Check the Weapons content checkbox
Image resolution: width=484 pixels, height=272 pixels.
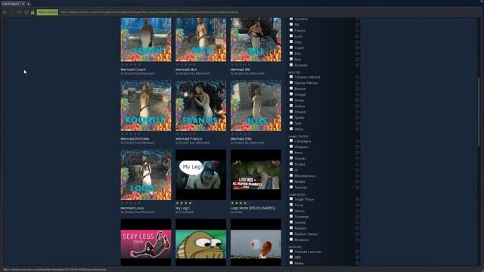[x=291, y=147]
